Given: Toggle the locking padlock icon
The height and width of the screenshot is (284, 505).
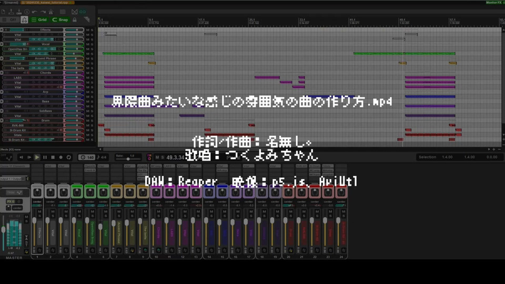Looking at the screenshot, I should pos(75,20).
